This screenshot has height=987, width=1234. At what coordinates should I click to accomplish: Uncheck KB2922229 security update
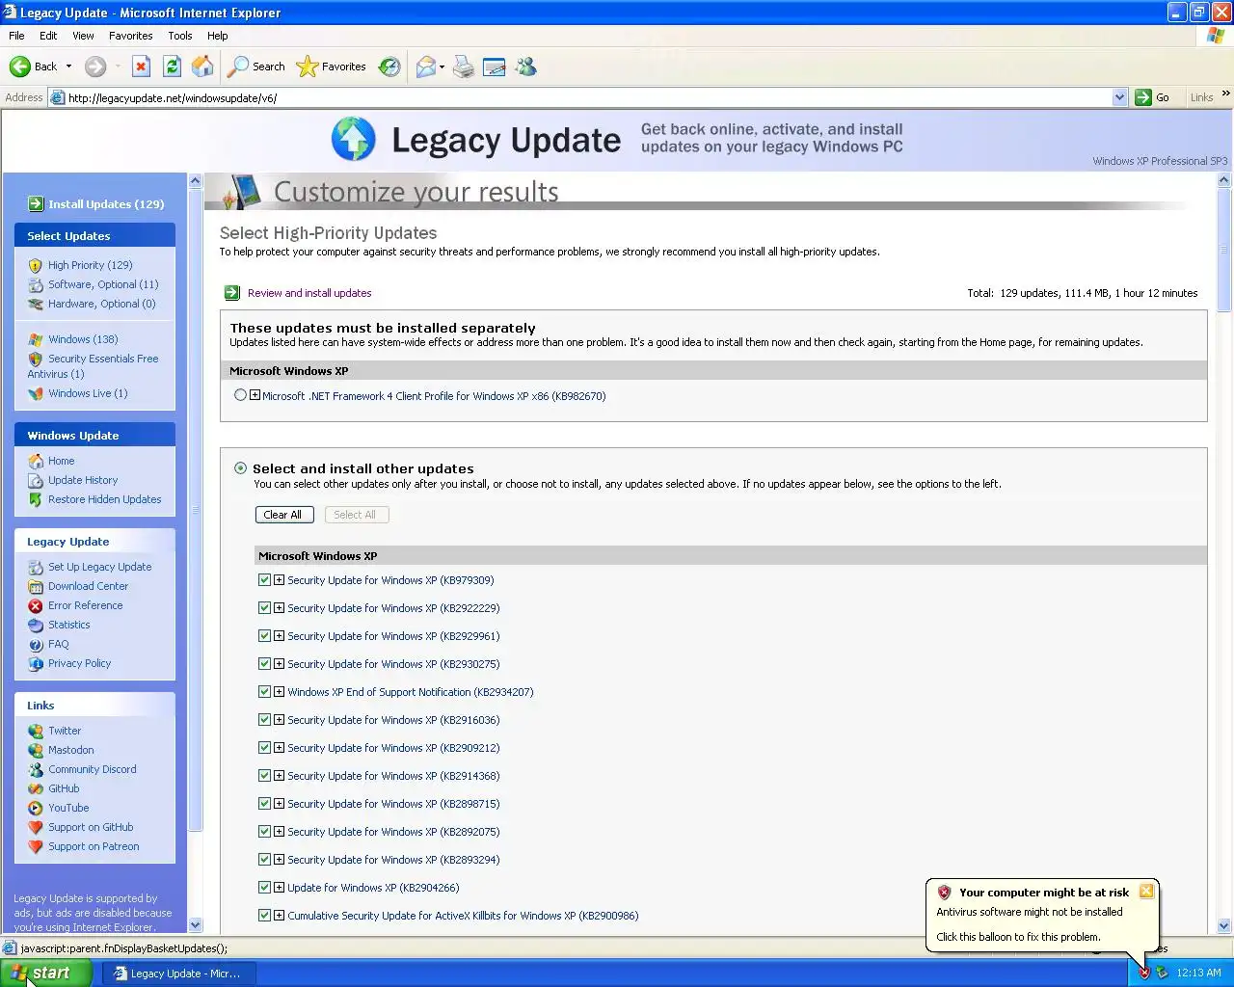[x=264, y=608]
